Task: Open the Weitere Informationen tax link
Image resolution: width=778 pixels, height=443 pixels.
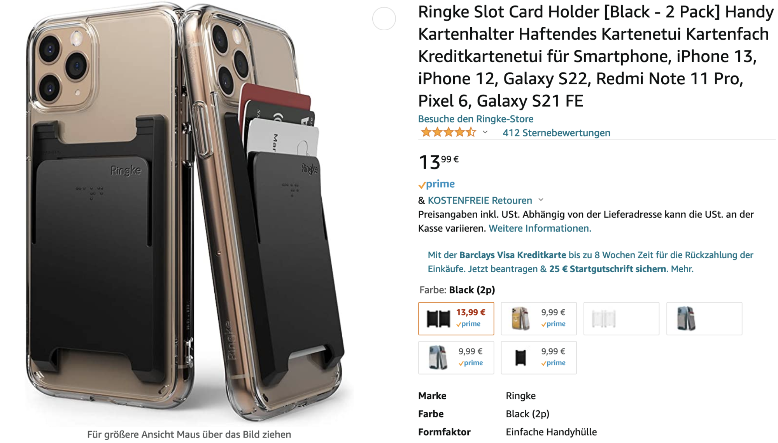Action: point(540,228)
